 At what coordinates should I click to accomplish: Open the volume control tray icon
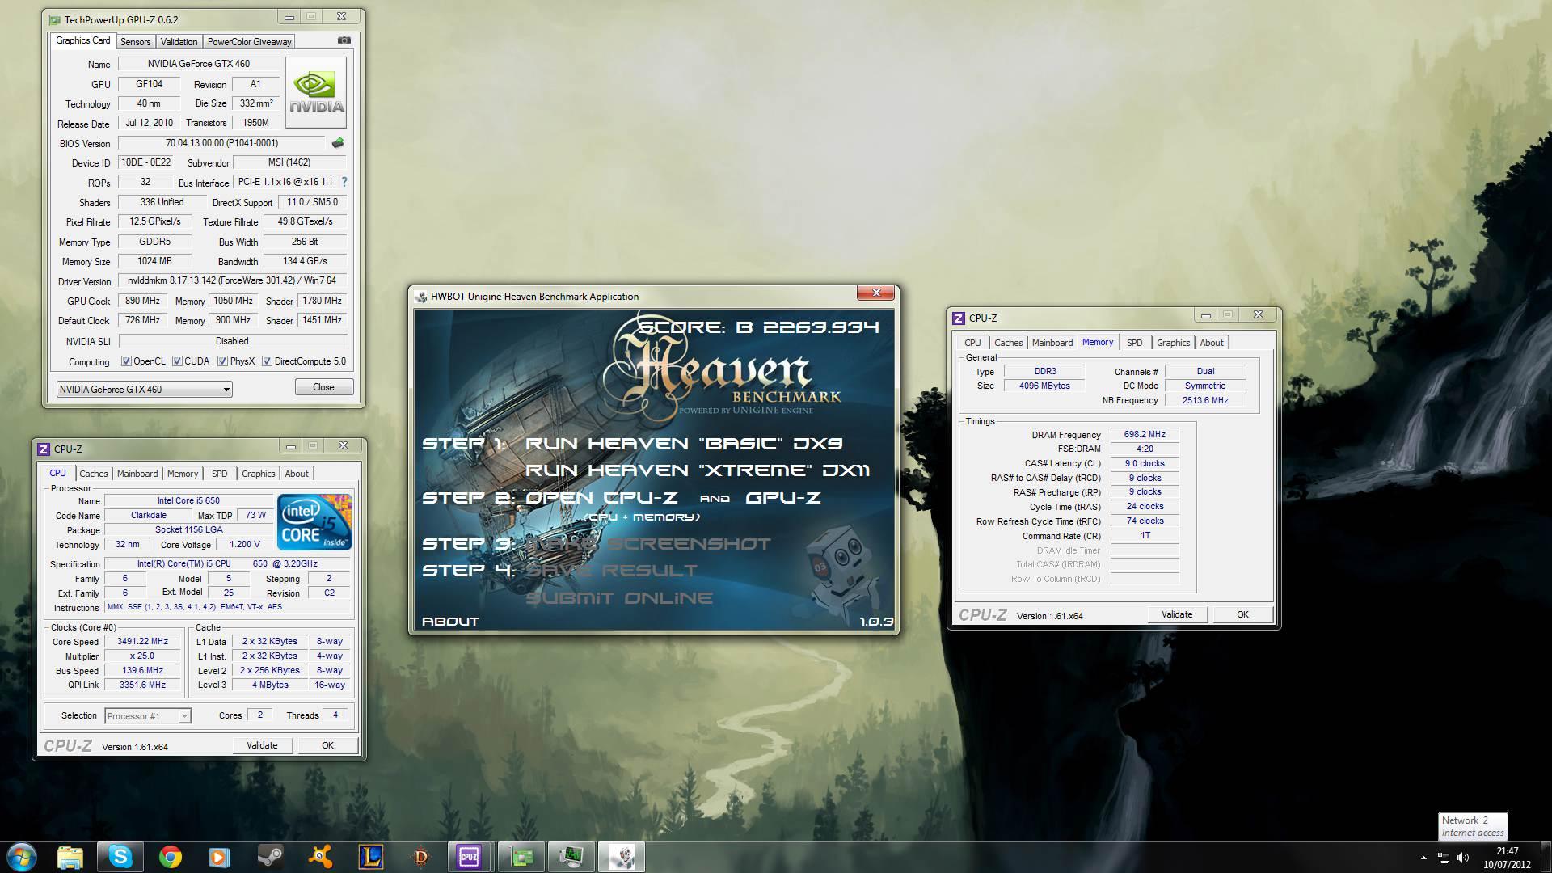[1463, 858]
